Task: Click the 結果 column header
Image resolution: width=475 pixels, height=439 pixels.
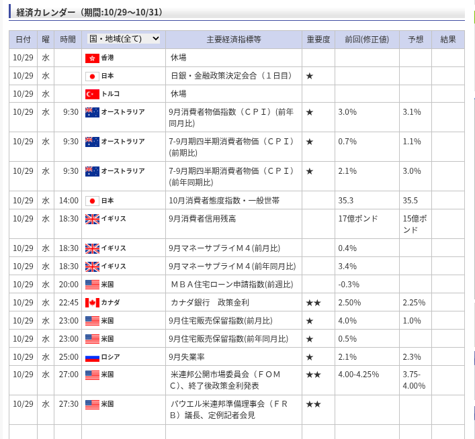Action: [x=447, y=40]
